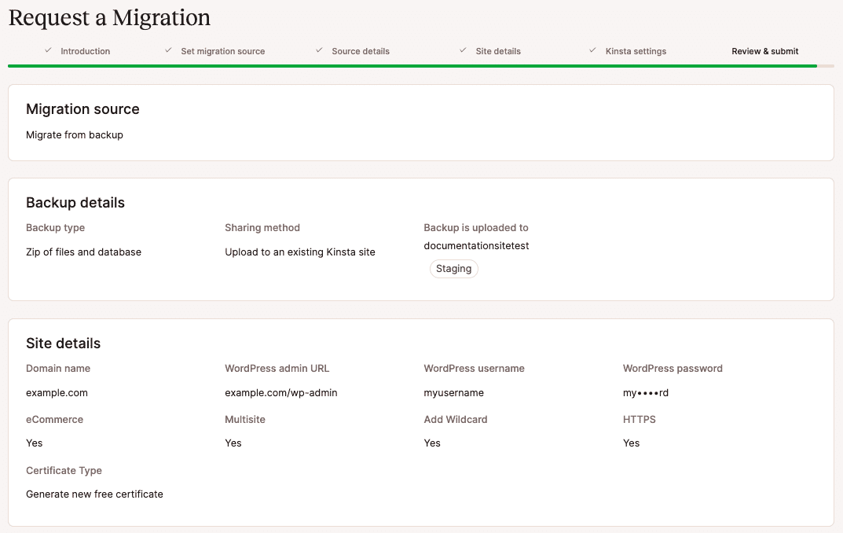Click the masked WordPress password value
The width and height of the screenshot is (843, 533).
[x=646, y=393]
